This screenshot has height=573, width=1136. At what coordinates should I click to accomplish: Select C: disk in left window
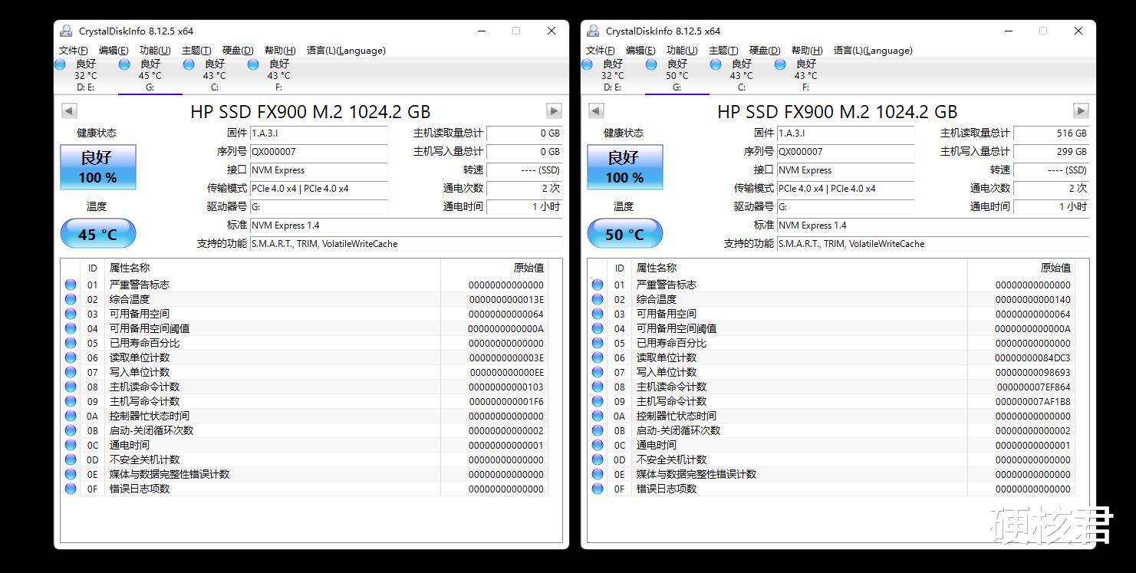tap(214, 75)
